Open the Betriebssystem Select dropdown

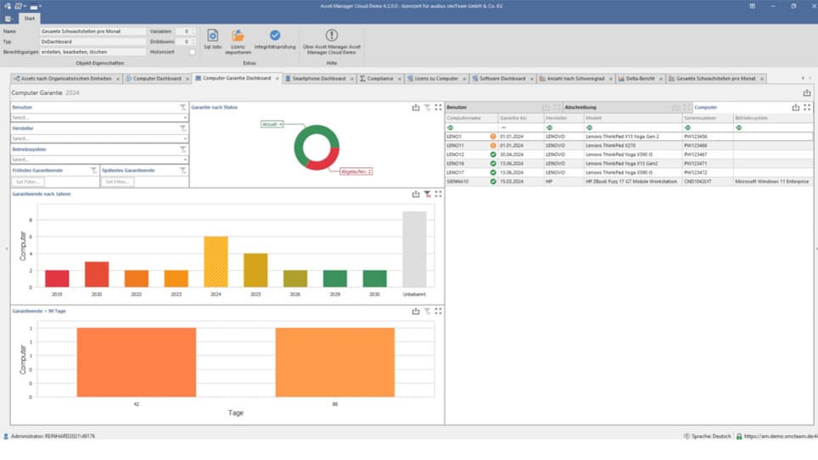pyautogui.click(x=99, y=160)
